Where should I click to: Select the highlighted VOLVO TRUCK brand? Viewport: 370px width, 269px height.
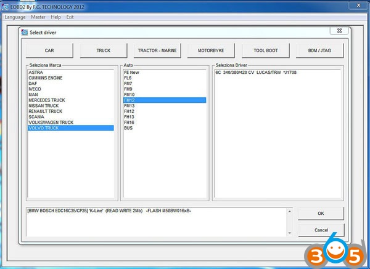tap(70, 128)
